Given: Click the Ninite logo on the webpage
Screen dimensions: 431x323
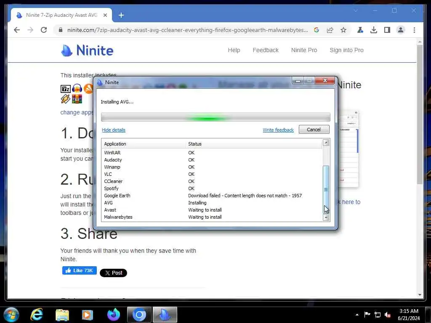Looking at the screenshot, I should (87, 50).
